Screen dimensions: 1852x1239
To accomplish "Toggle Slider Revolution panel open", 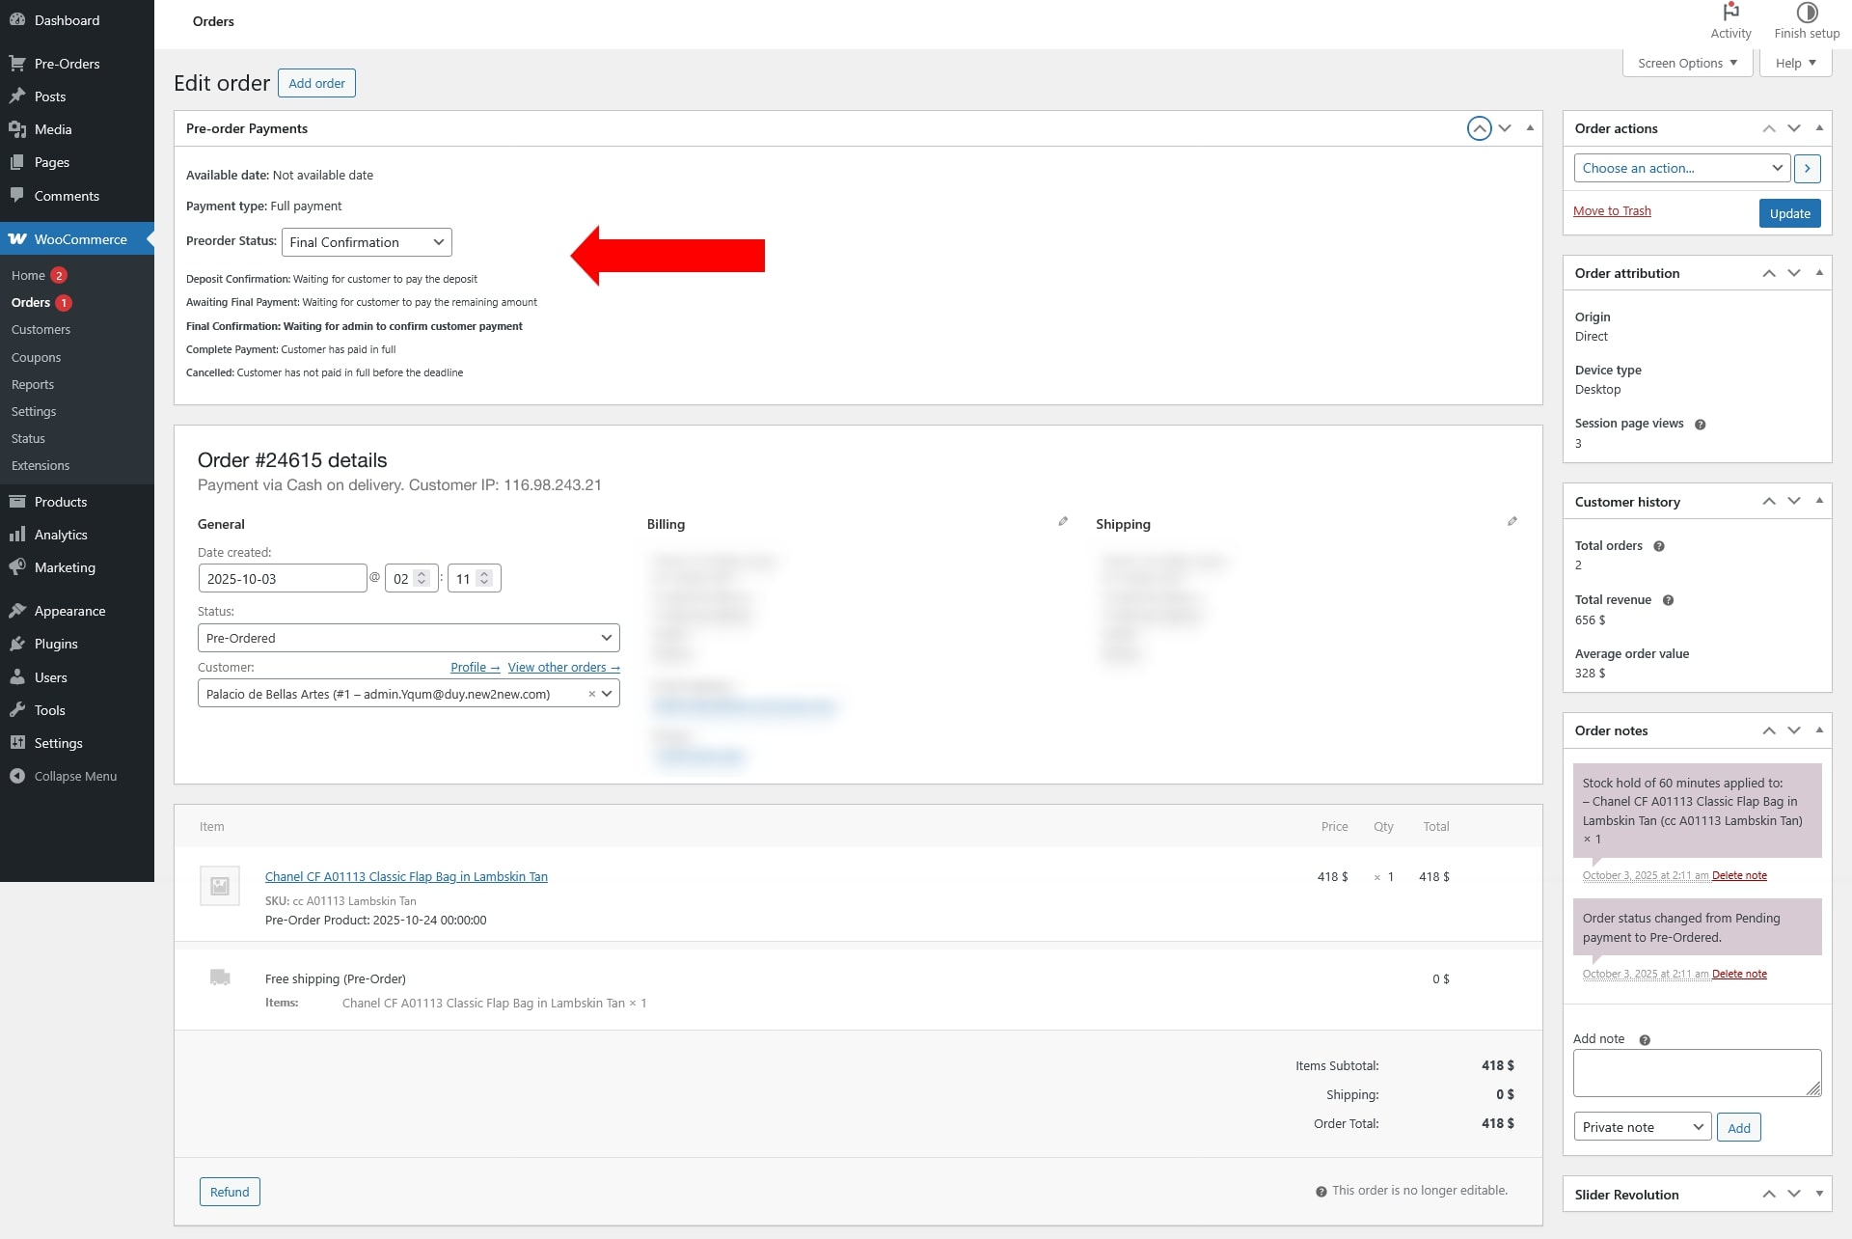I will (1819, 1194).
